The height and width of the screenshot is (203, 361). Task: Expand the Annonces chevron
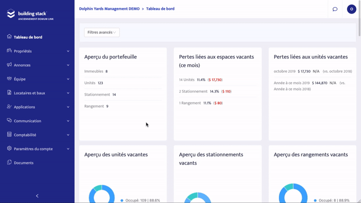[68, 65]
